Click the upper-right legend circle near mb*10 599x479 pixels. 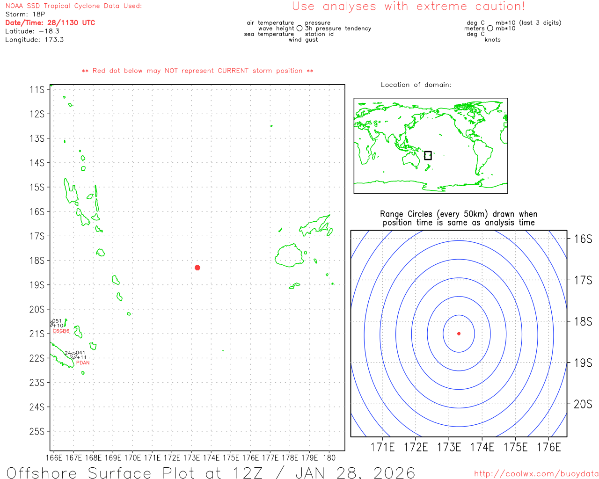coord(490,29)
